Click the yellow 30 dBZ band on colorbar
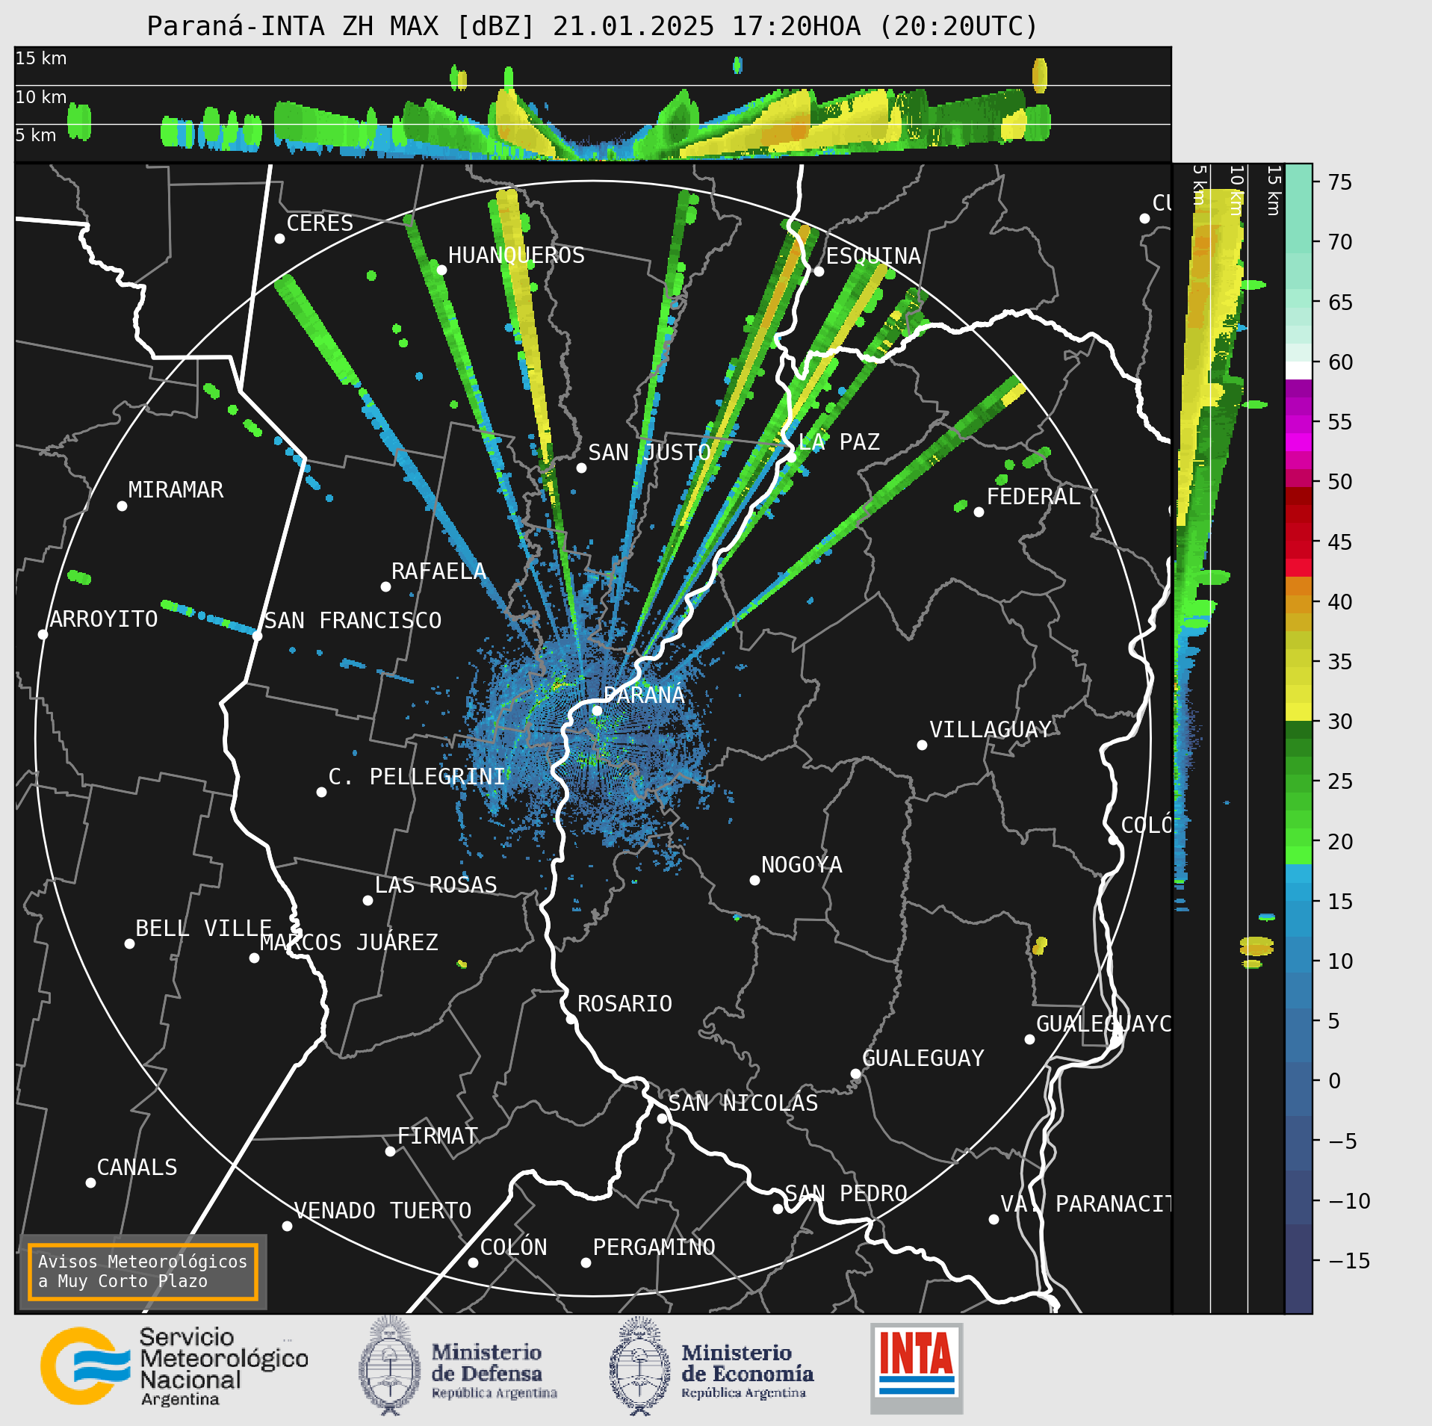The image size is (1432, 1426). point(1298,712)
